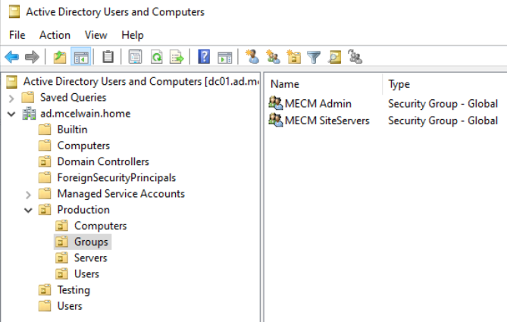Select the Servers OU under Production
The width and height of the screenshot is (507, 322).
tap(90, 258)
